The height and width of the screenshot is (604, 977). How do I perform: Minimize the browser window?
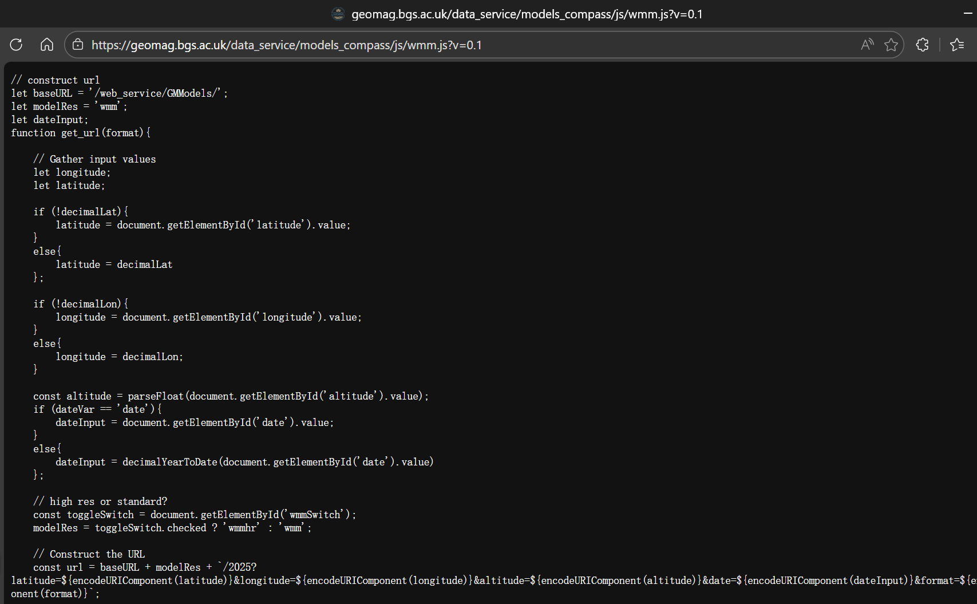pyautogui.click(x=968, y=14)
